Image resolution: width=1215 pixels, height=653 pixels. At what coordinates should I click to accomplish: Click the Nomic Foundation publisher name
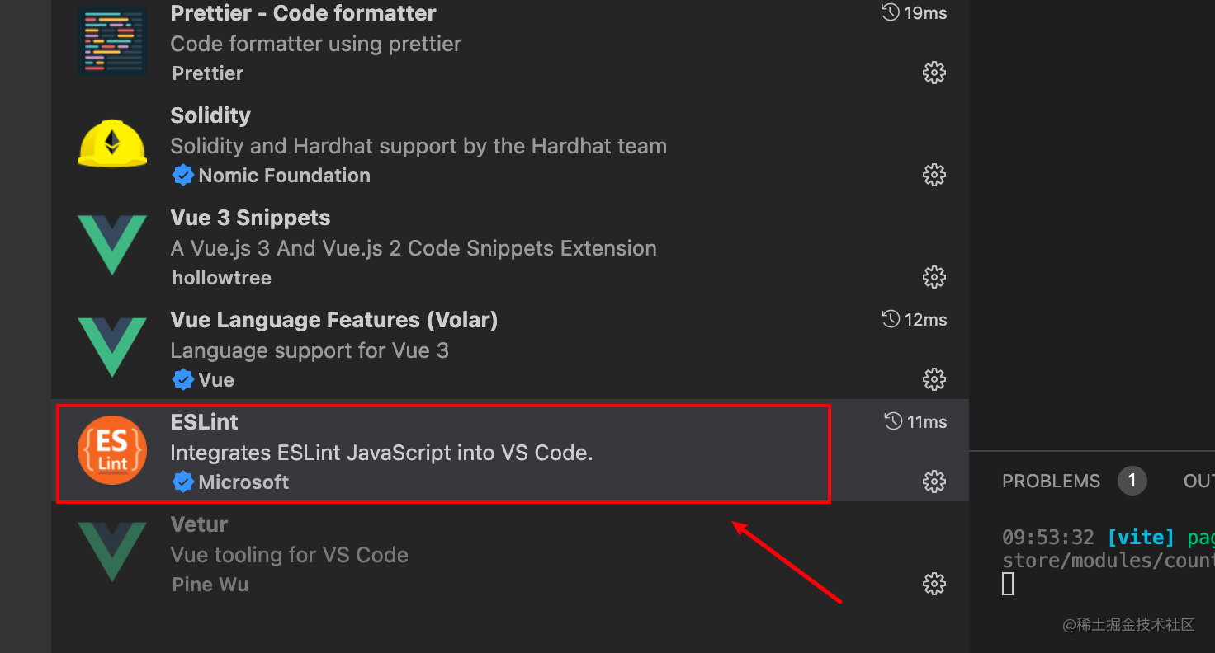point(285,175)
